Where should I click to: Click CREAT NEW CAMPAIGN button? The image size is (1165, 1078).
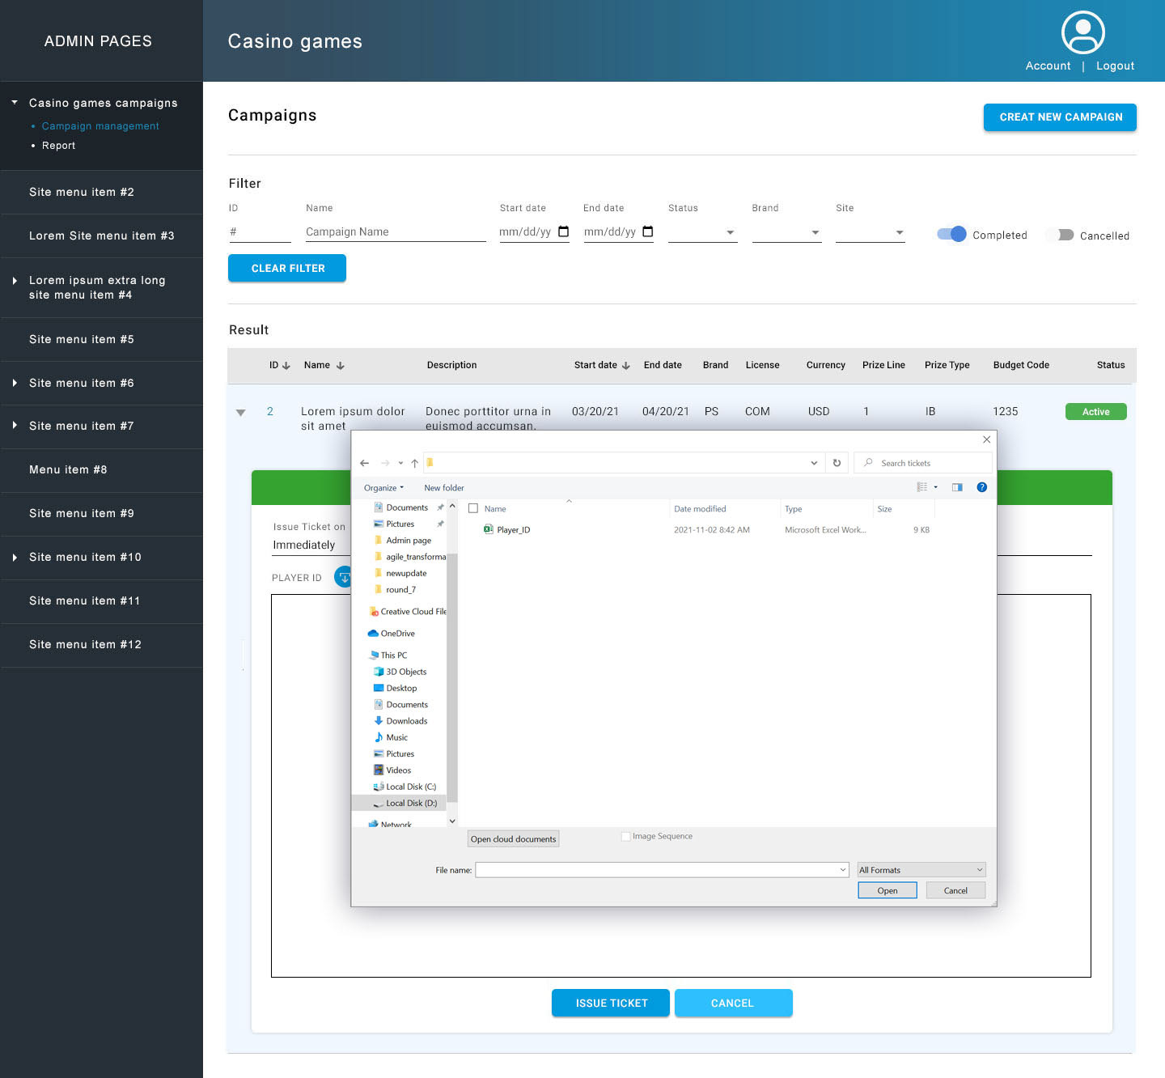[1060, 117]
